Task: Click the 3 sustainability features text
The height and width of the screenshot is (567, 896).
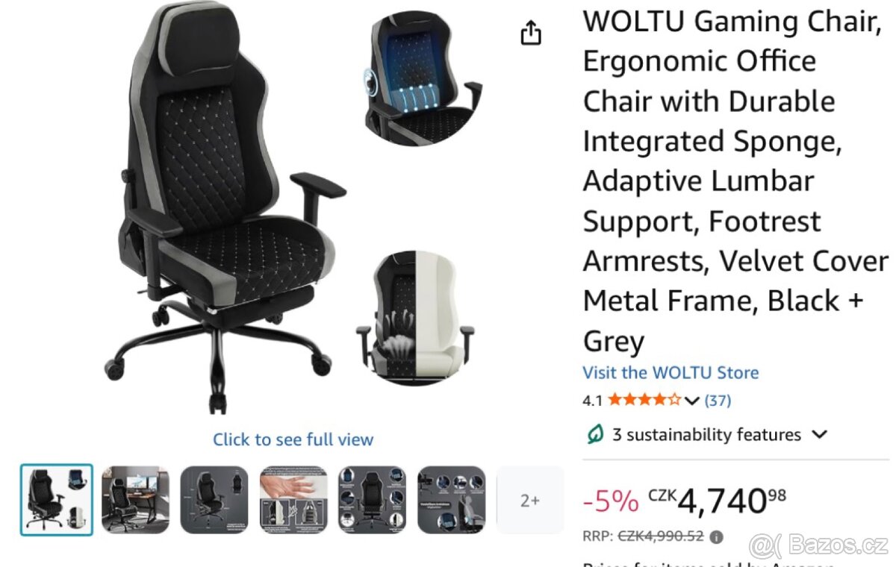Action: [x=706, y=434]
